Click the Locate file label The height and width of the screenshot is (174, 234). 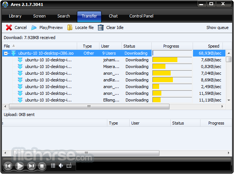[85, 28]
